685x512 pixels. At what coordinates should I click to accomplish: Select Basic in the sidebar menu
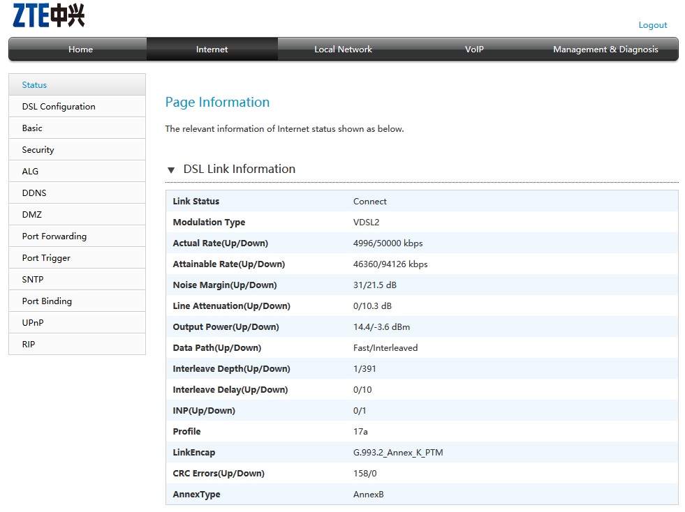(x=32, y=128)
